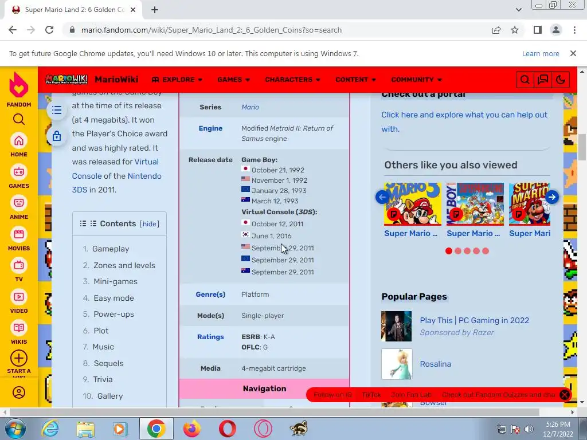Launch Firefox from taskbar

click(192, 429)
